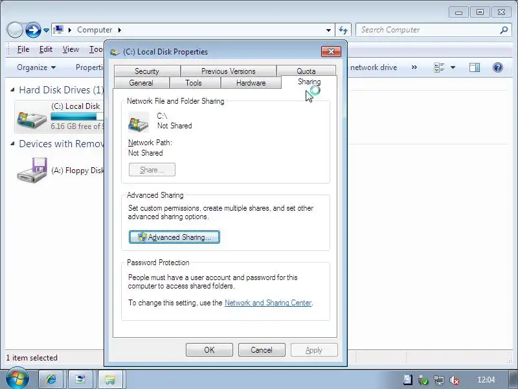Click the disabled Share... button
Screen dimensions: 518x389
152,170
